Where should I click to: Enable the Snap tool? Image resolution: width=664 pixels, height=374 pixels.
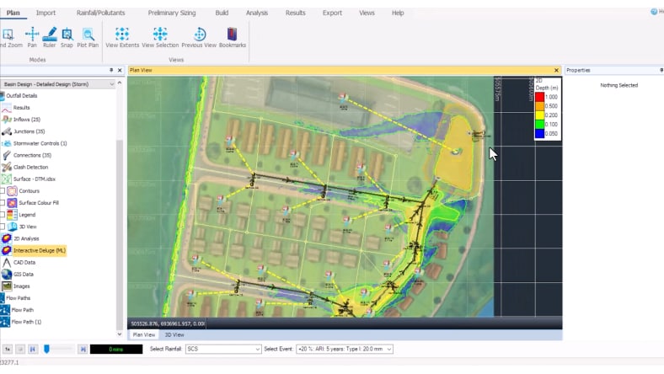click(67, 37)
